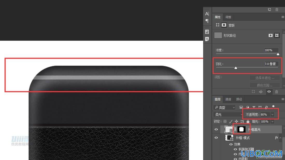The width and height of the screenshot is (285, 160).
Task: Toggle mask visibility eye in Properties panel
Action: click(x=269, y=92)
